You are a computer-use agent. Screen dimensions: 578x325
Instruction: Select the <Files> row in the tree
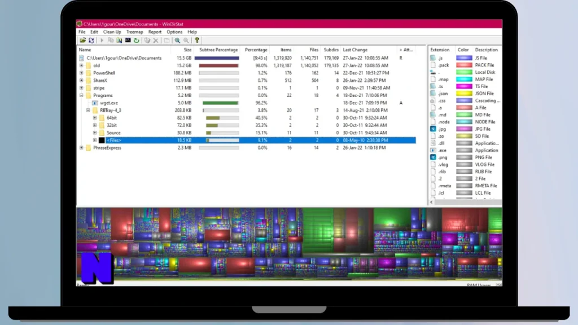(x=246, y=140)
